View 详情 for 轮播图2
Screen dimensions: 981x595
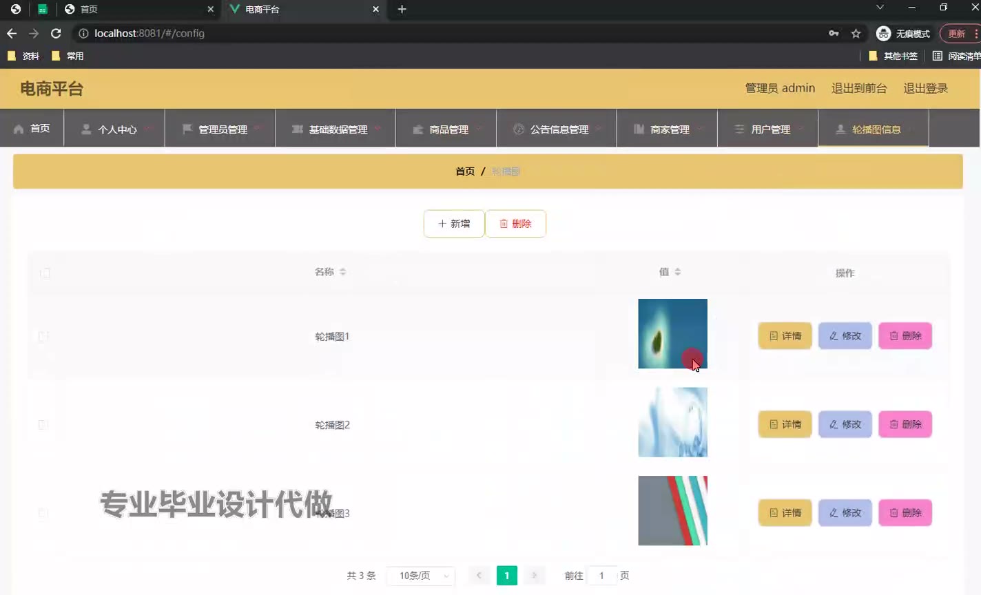785,424
